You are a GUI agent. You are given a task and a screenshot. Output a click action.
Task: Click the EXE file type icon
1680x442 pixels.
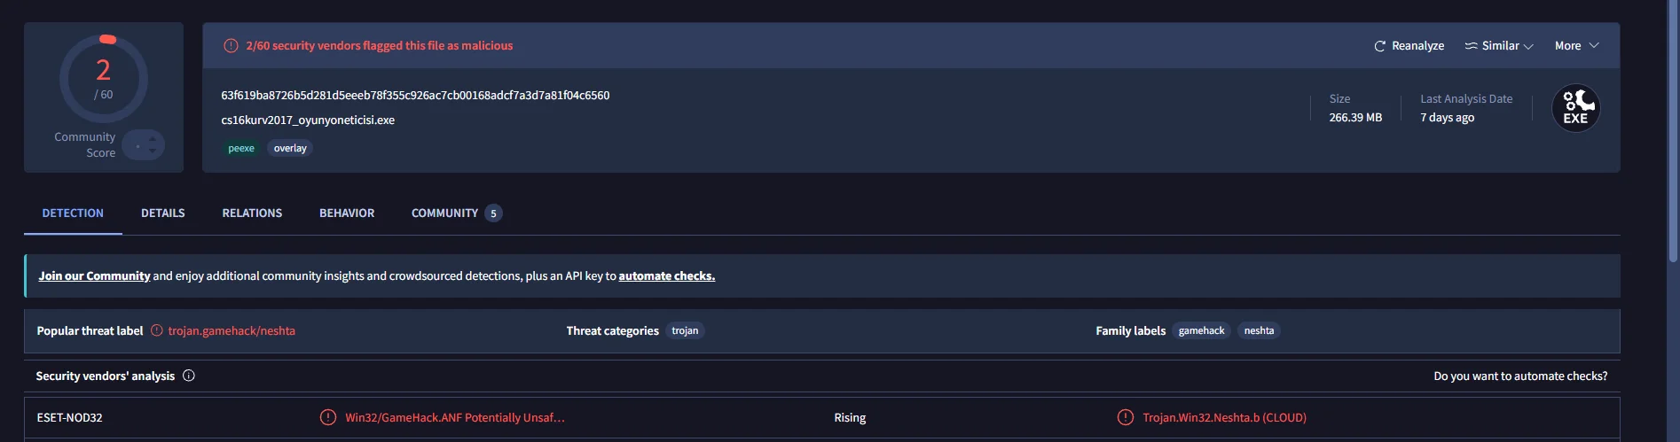click(x=1575, y=108)
